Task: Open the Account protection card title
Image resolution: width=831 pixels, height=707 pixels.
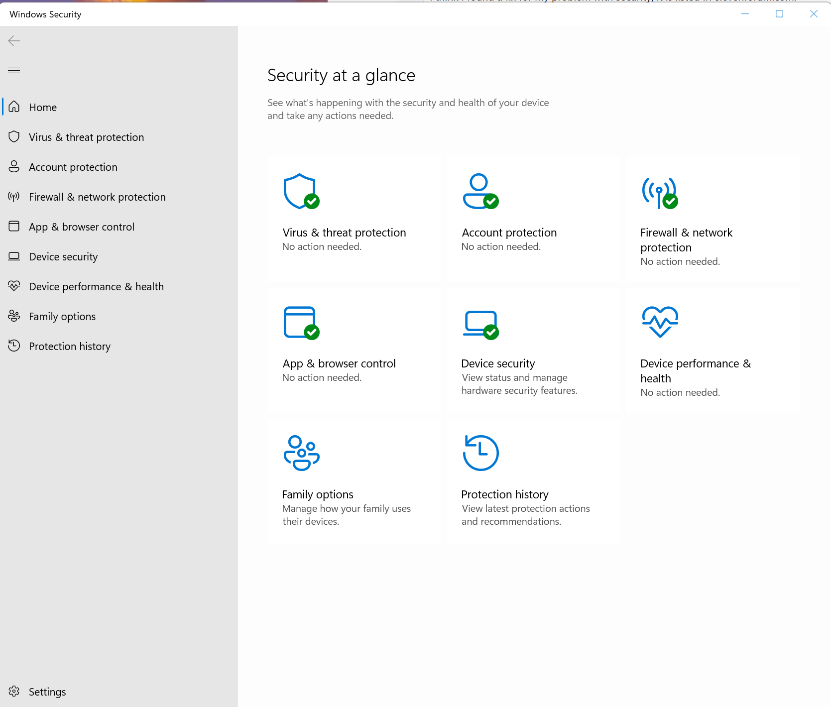Action: 509,233
